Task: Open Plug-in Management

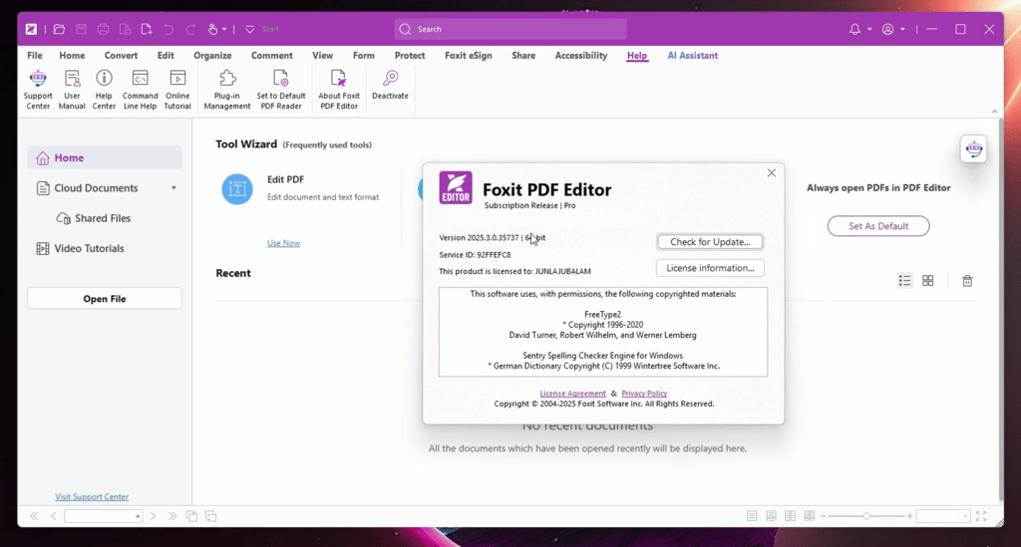Action: click(227, 90)
